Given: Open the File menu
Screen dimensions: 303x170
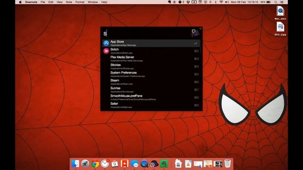Looking at the screenshot, I should (43, 2).
